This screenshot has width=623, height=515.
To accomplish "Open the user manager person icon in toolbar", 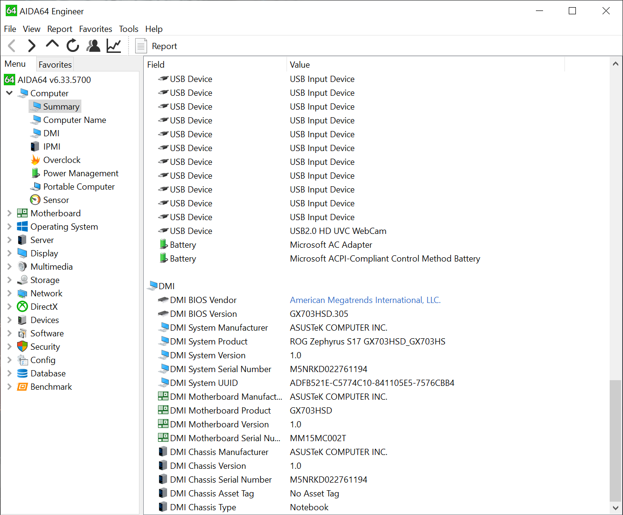I will click(x=93, y=46).
